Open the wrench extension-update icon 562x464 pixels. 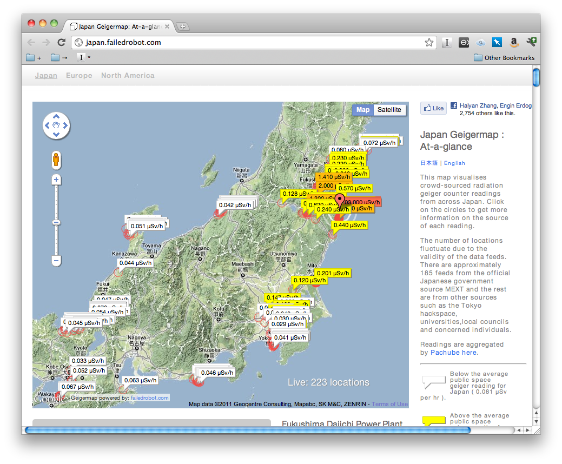point(531,42)
